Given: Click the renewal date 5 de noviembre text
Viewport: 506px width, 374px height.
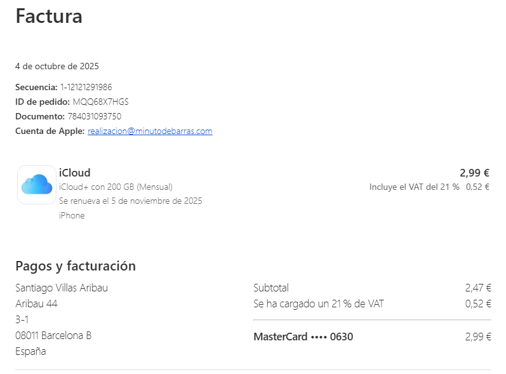Looking at the screenshot, I should point(130,201).
